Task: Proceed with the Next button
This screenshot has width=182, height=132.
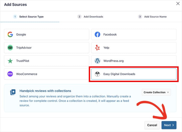Action: pyautogui.click(x=169, y=125)
